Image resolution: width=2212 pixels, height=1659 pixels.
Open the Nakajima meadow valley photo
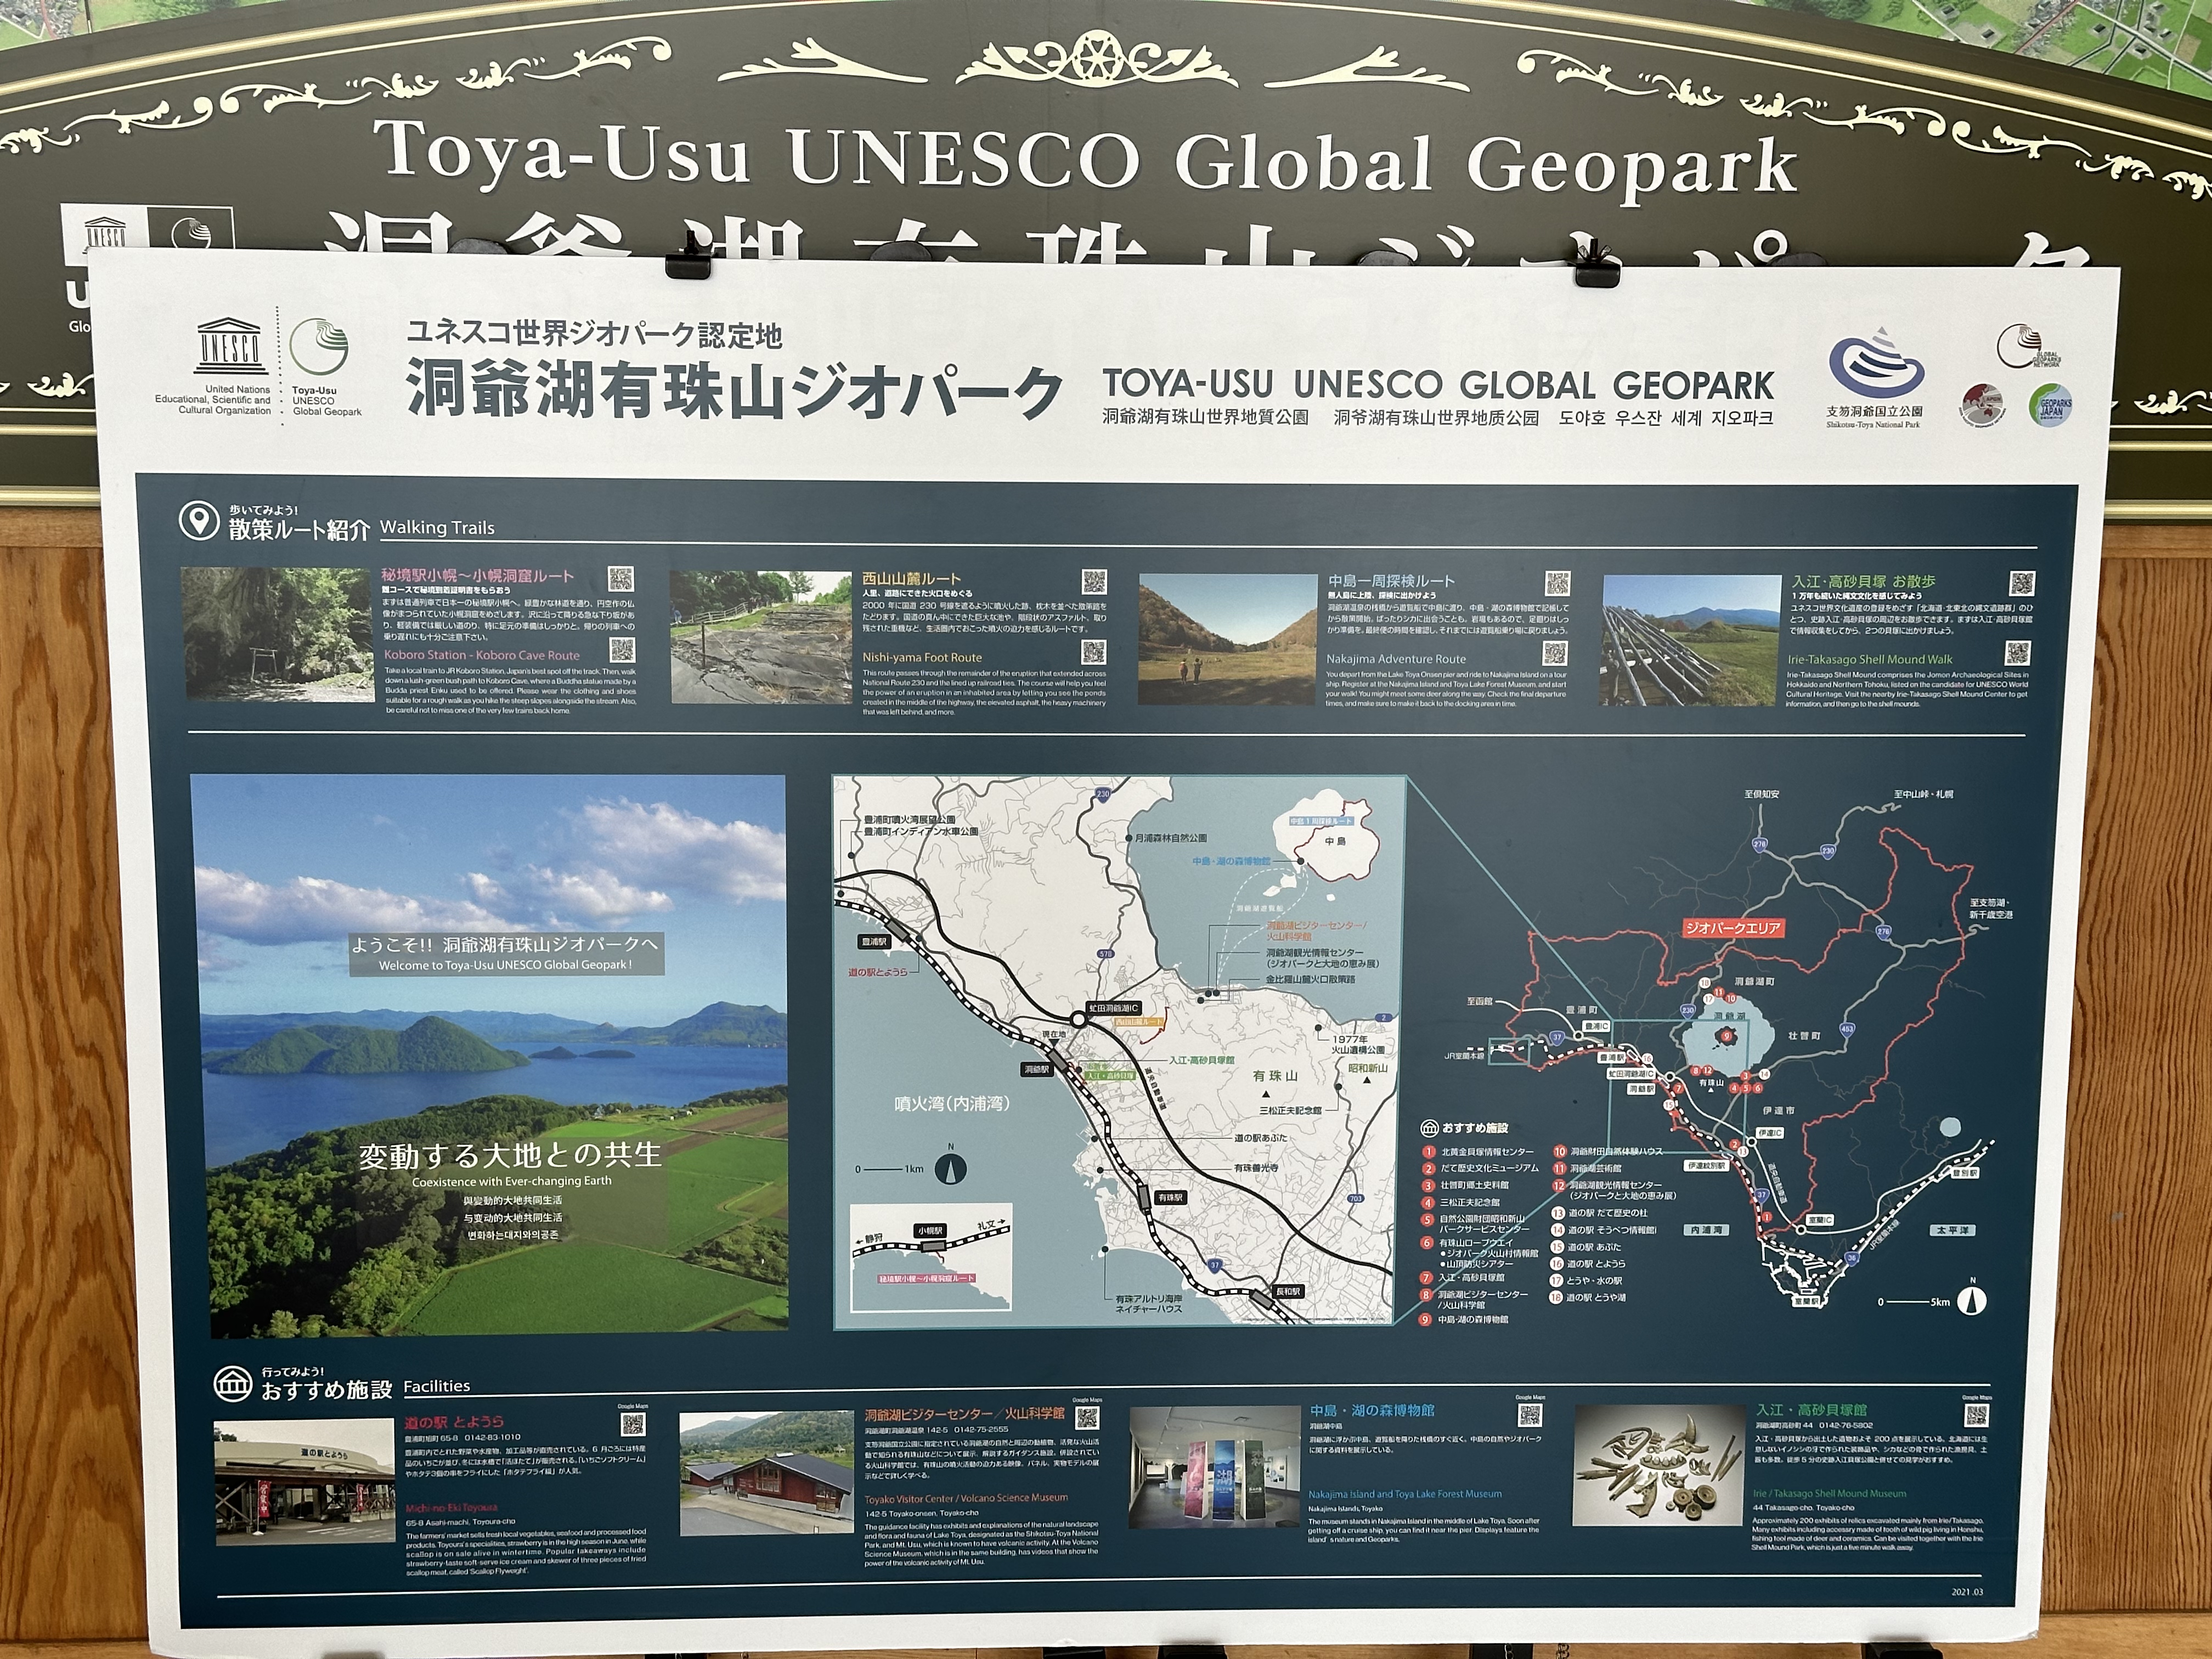pos(1228,639)
